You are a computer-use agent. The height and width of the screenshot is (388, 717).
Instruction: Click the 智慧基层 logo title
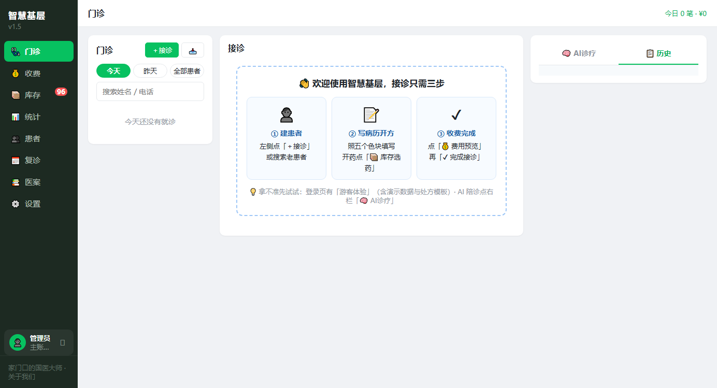[26, 16]
